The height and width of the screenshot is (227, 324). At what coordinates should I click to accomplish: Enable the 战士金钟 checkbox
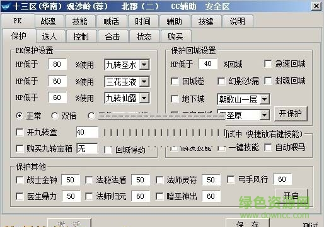[20, 180]
